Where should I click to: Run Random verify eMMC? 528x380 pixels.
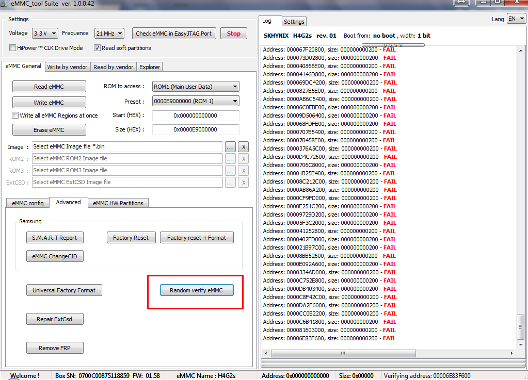click(196, 290)
